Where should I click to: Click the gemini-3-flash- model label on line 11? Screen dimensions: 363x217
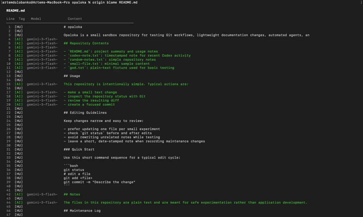[x=42, y=68]
